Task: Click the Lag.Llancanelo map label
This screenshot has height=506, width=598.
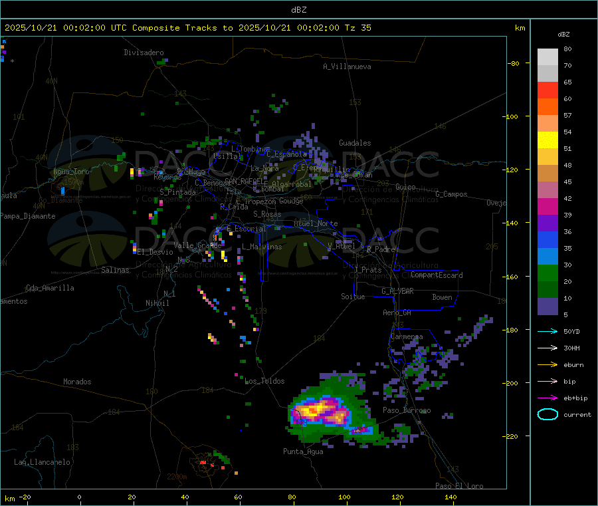Action: click(43, 462)
